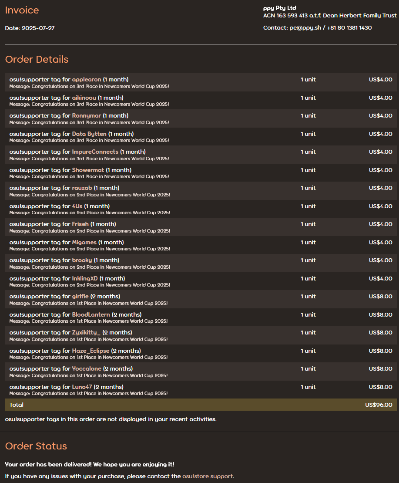Click the Order Details heading
Image resolution: width=399 pixels, height=483 pixels.
point(37,59)
